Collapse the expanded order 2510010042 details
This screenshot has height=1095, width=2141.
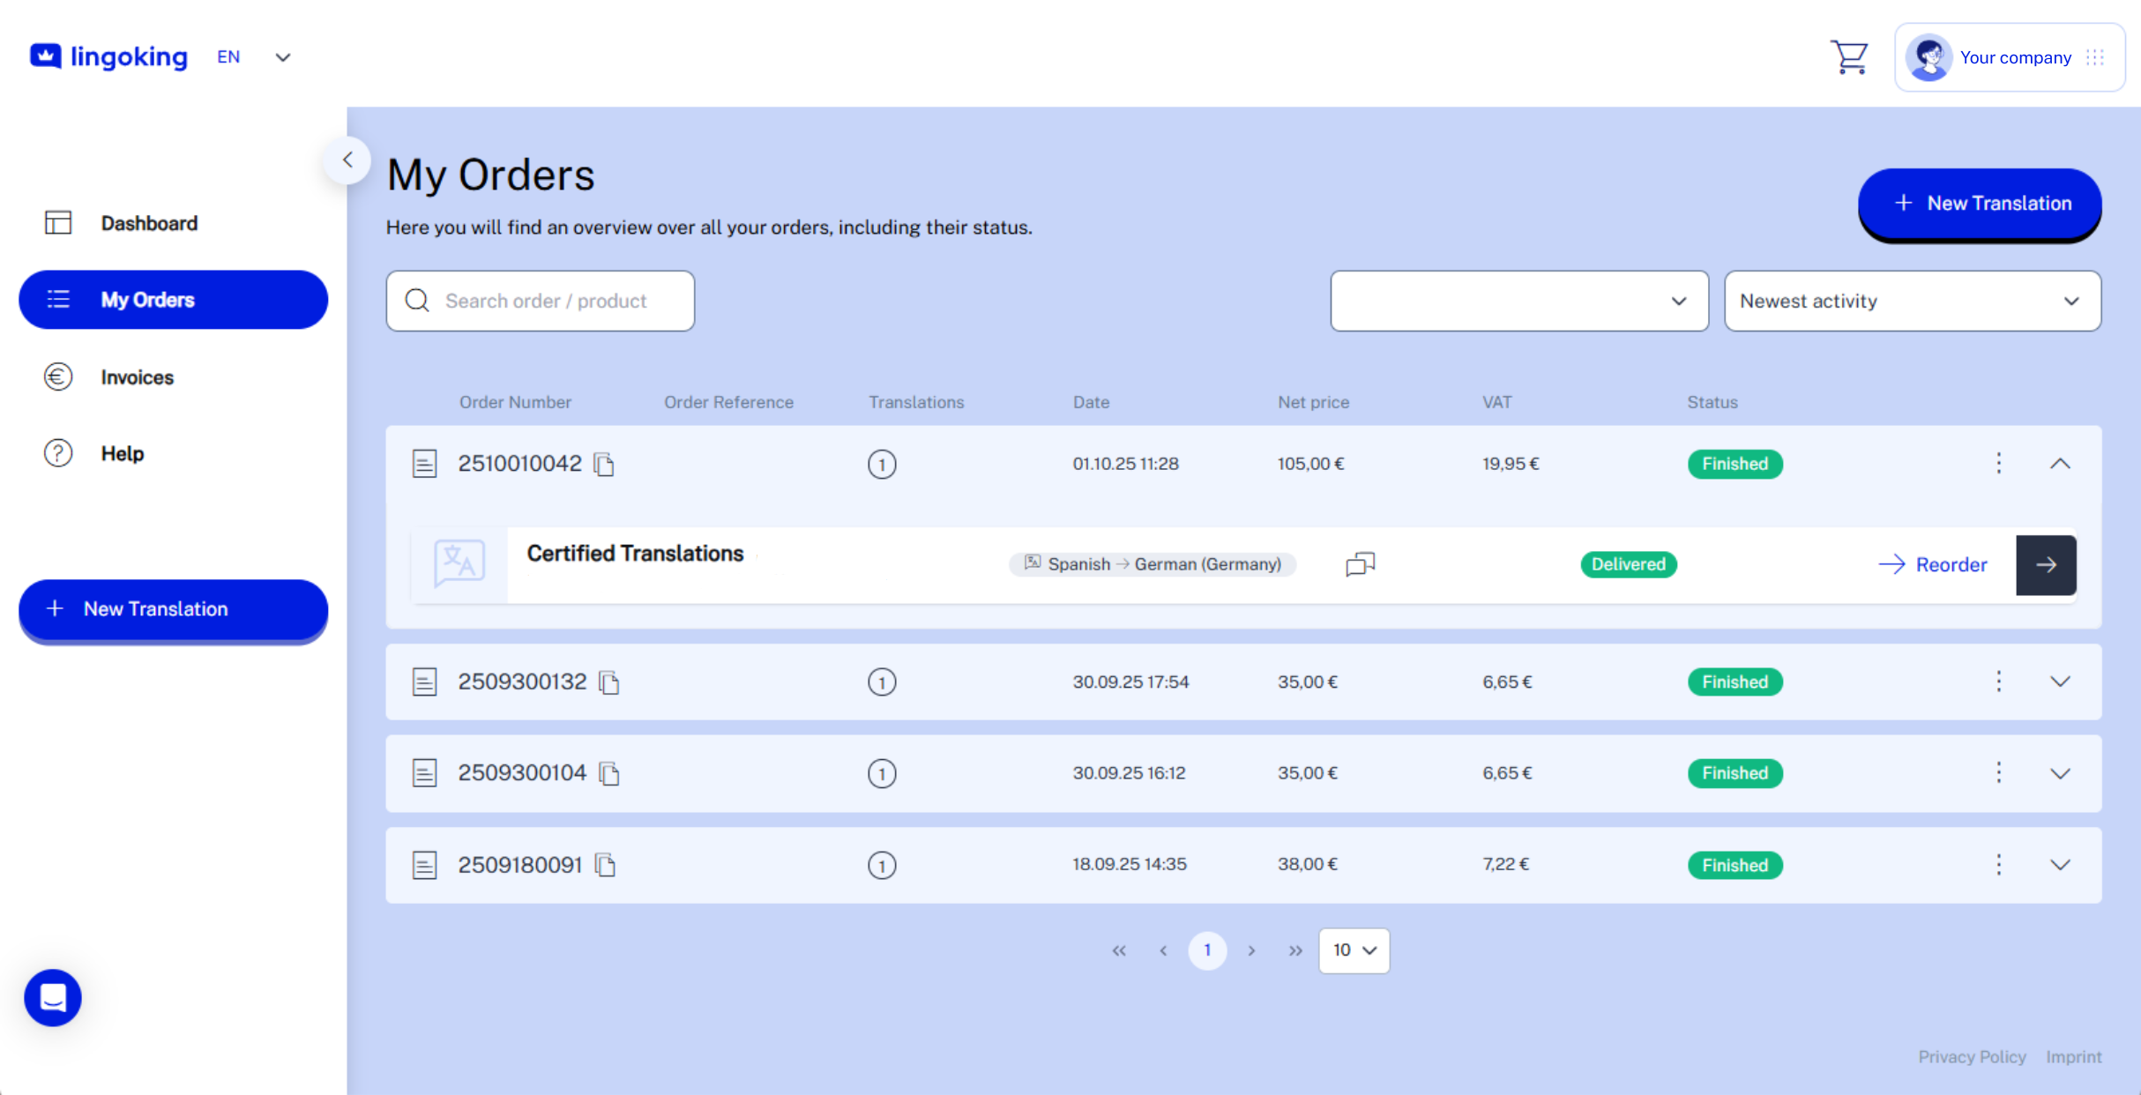(x=2061, y=463)
